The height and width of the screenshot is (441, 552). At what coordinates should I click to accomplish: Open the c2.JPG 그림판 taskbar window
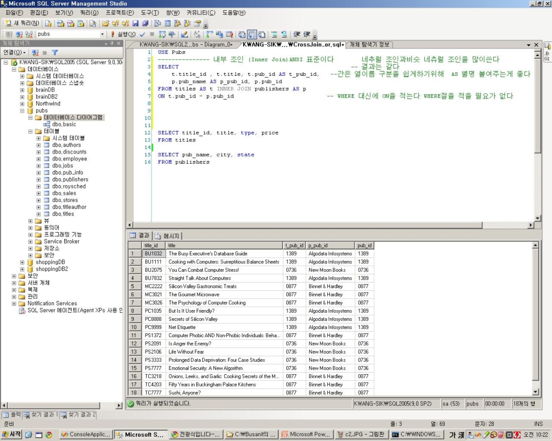click(362, 435)
